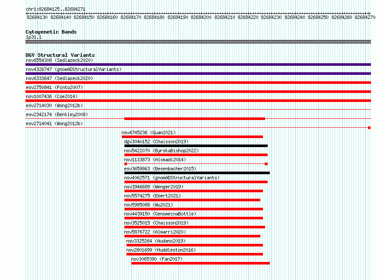
Task: Open esv2714041 (Wong2012b) variant label
Action: coord(54,123)
